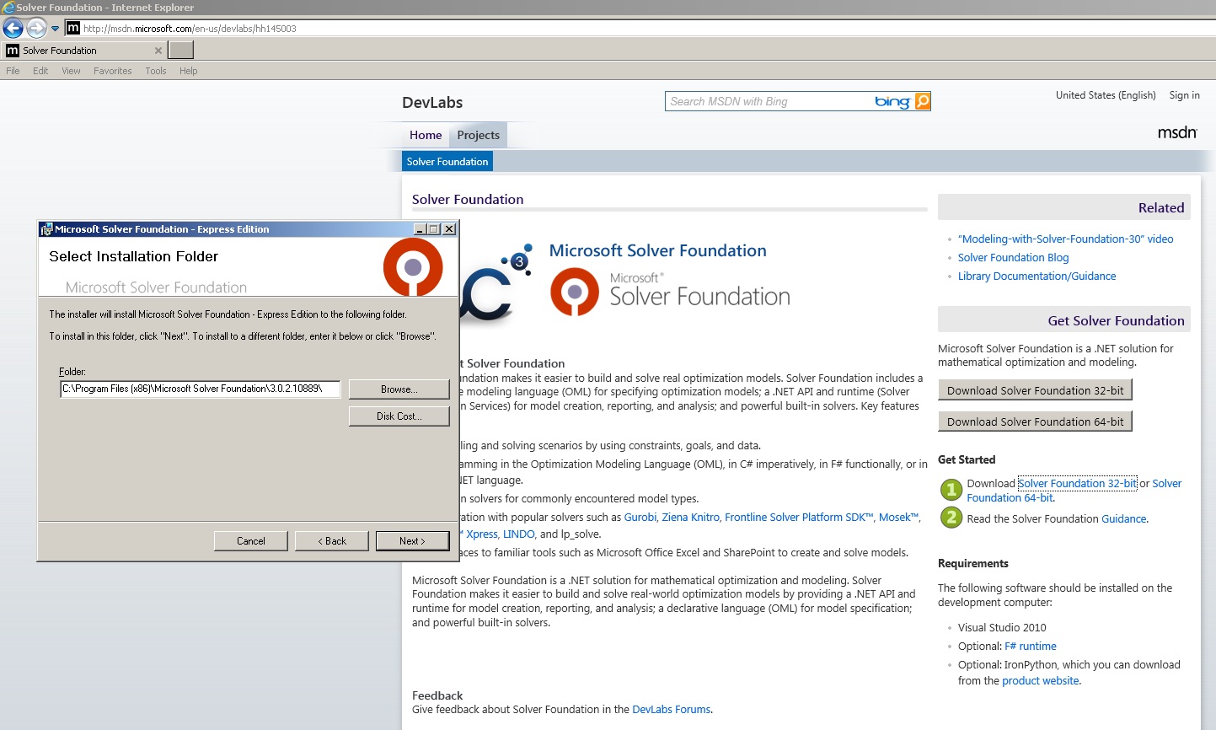
Task: Go to the Home navigation tab
Action: coord(426,135)
